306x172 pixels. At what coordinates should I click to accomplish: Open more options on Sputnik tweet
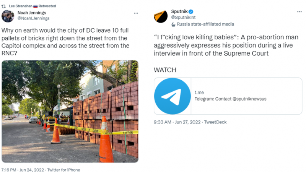[x=299, y=12]
